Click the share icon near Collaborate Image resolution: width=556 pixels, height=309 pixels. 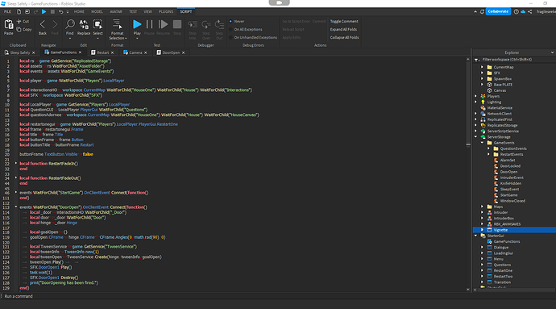pos(529,12)
